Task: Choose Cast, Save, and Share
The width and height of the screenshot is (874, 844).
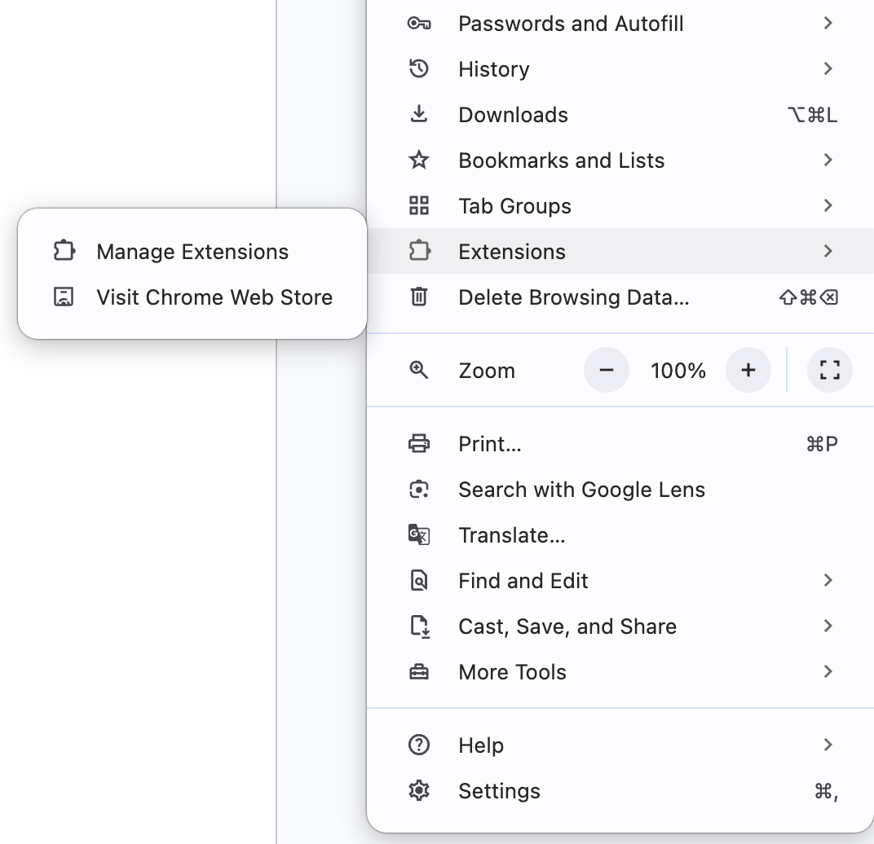Action: (567, 626)
